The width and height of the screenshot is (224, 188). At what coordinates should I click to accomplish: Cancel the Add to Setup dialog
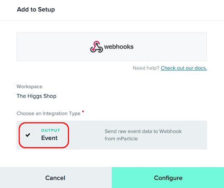pyautogui.click(x=56, y=178)
